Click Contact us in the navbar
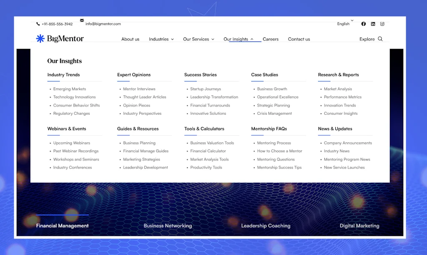Image resolution: width=427 pixels, height=255 pixels. (299, 39)
